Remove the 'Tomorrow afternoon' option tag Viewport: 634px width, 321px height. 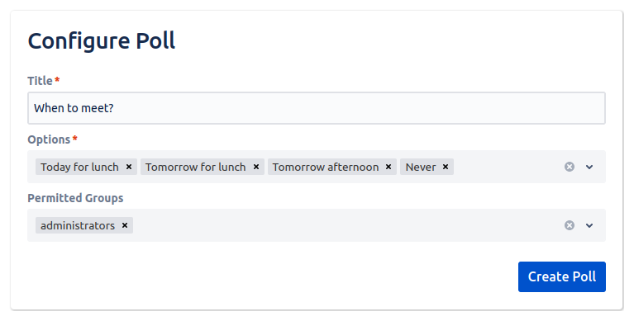[x=389, y=167]
